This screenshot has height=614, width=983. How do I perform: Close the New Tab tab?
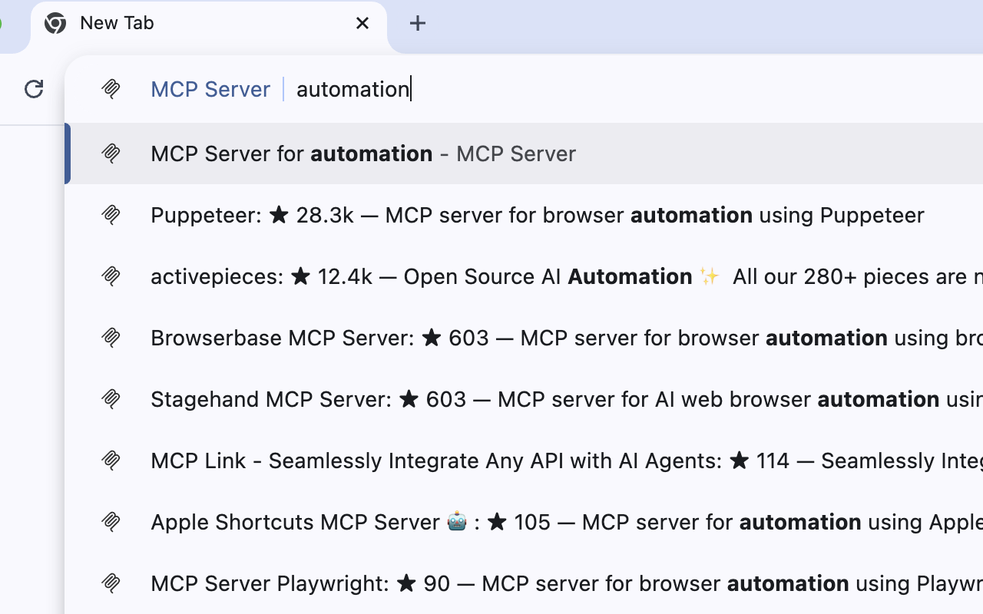362,23
